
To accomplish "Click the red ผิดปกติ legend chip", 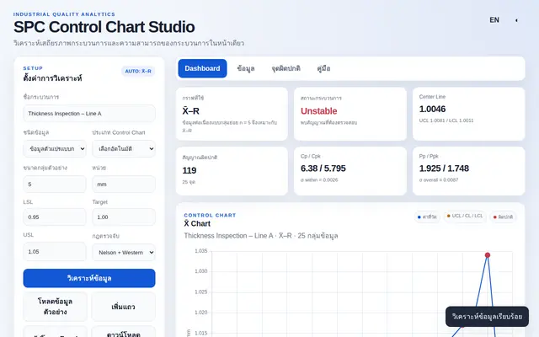I will tap(503, 217).
